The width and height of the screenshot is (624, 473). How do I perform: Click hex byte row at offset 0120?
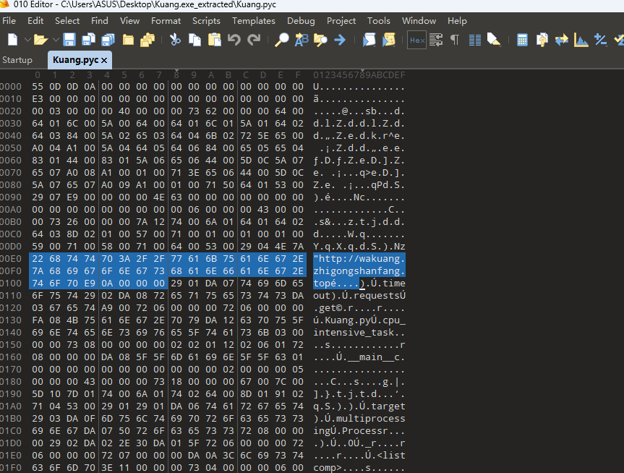click(x=166, y=297)
